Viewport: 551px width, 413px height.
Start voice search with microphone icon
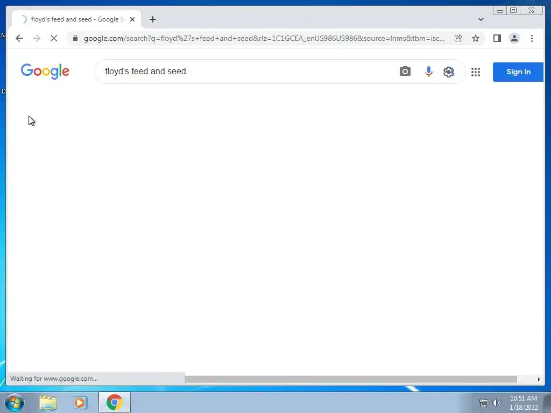(428, 72)
